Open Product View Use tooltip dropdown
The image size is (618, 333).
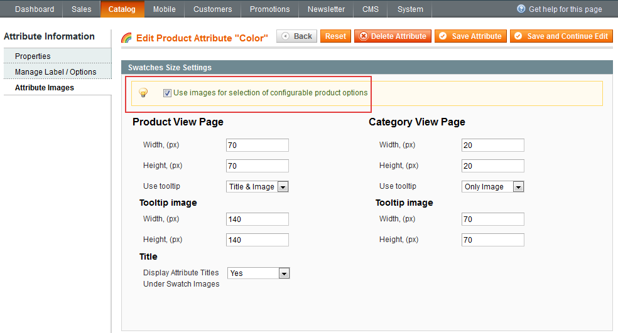[x=257, y=187]
